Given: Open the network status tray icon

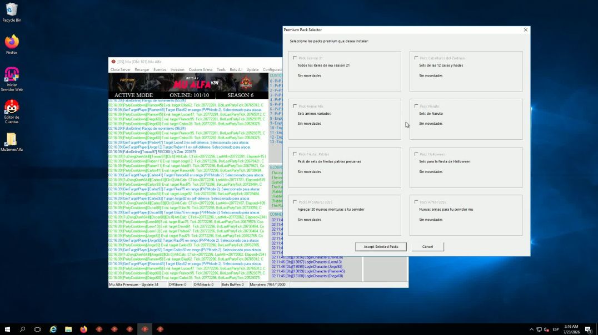Looking at the screenshot, I should [x=539, y=329].
